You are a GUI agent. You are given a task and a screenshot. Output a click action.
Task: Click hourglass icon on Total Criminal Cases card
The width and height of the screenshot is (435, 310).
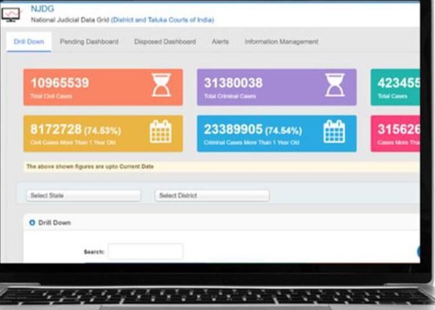[335, 85]
